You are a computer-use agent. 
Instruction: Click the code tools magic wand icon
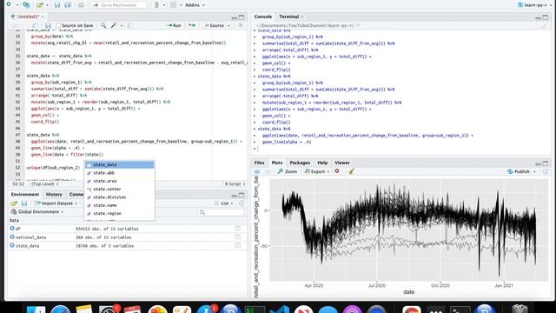(114, 25)
